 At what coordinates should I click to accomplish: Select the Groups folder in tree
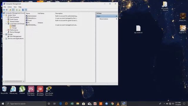pyautogui.click(x=14, y=28)
